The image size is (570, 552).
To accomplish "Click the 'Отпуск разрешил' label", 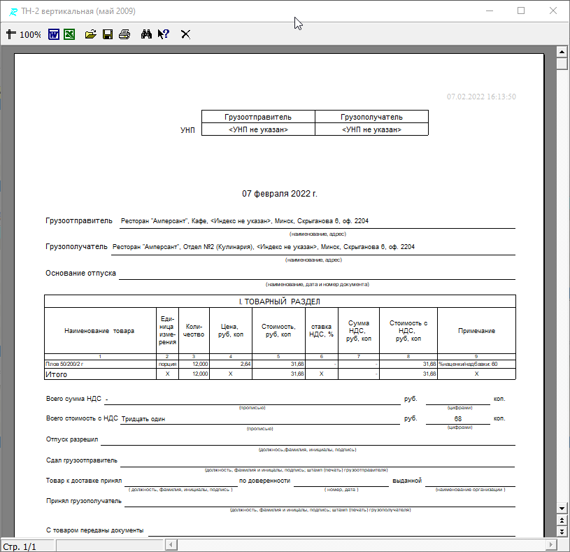I will (x=72, y=439).
